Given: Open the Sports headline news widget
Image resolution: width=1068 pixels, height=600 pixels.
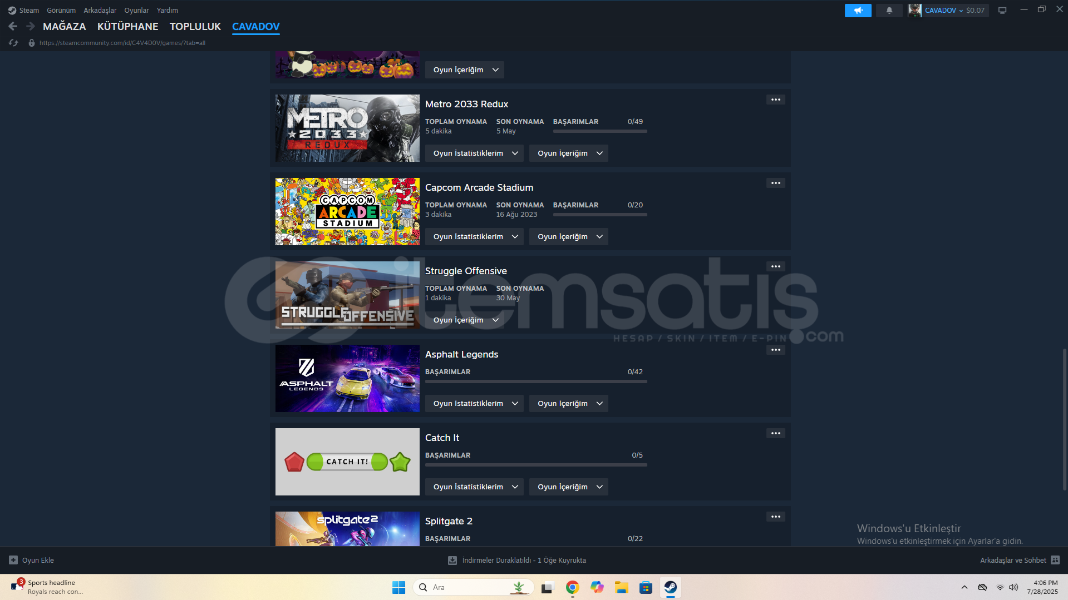Looking at the screenshot, I should tap(47, 587).
